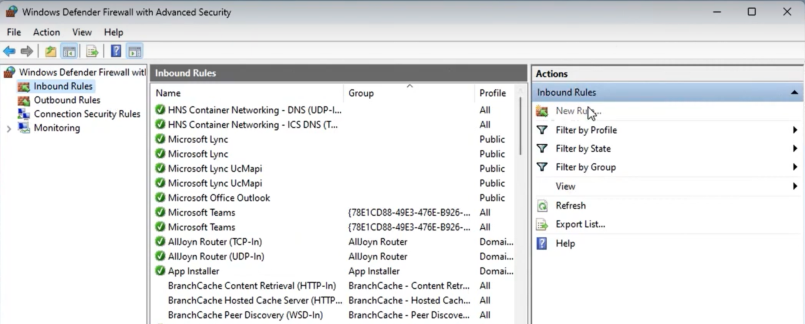Click the rules list vertical scrollbar thumb
Viewport: 805px width, 324px height.
click(520, 126)
